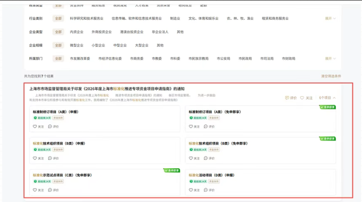Select 市公安局 department

tap(223, 58)
